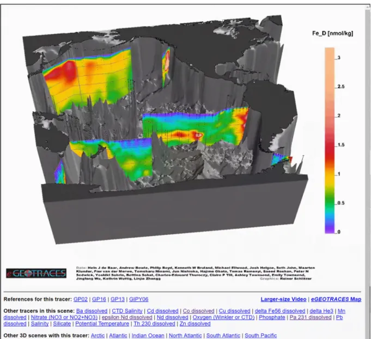Select the Zn dissolved tracer
Image resolution: width=371 pixels, height=339 pixels.
(x=195, y=324)
